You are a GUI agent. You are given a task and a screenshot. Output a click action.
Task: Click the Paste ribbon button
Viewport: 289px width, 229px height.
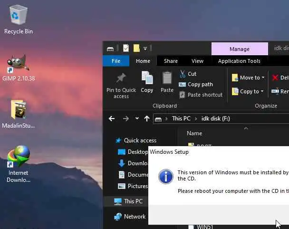[167, 82]
